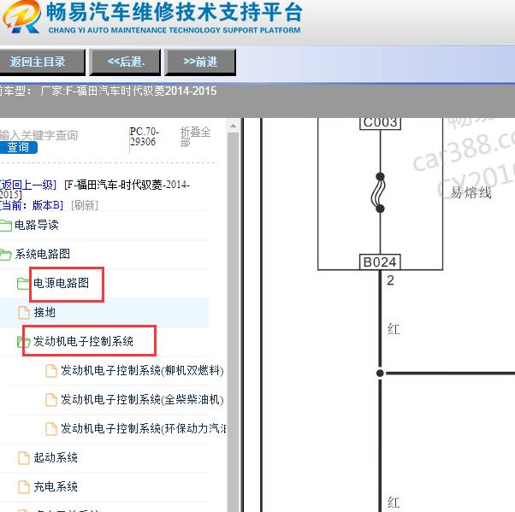The height and width of the screenshot is (512, 515).
Task: Click the 易熔线 label in diagram
Action: pyautogui.click(x=471, y=192)
